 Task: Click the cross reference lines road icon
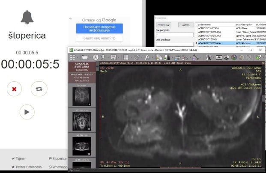point(208,57)
